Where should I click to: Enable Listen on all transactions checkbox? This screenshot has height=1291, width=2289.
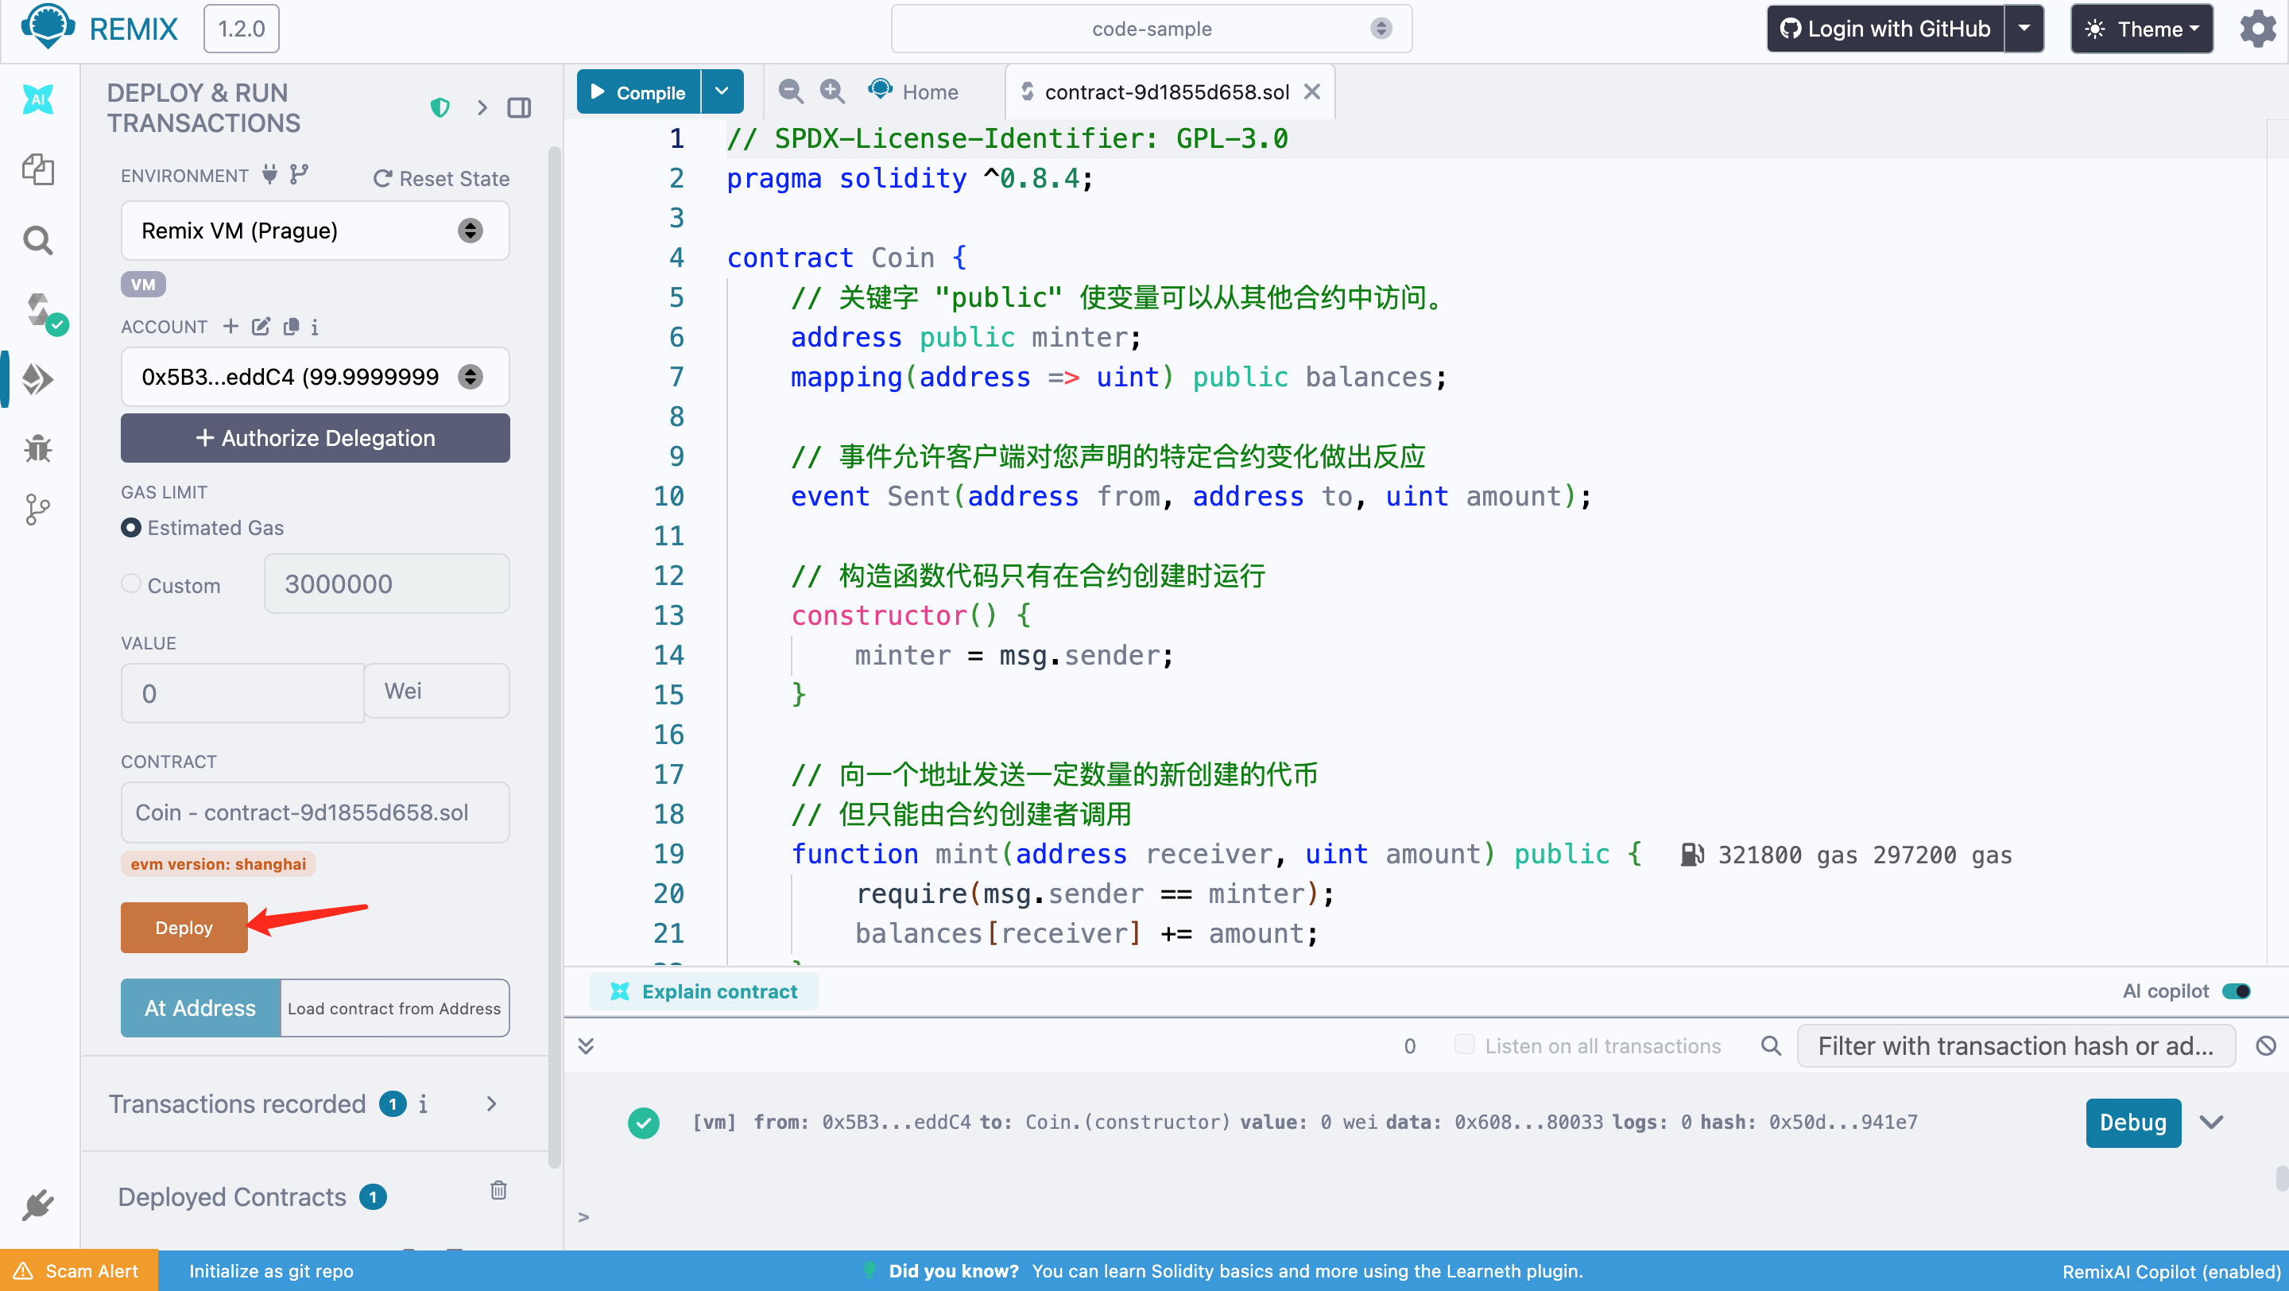(1463, 1044)
